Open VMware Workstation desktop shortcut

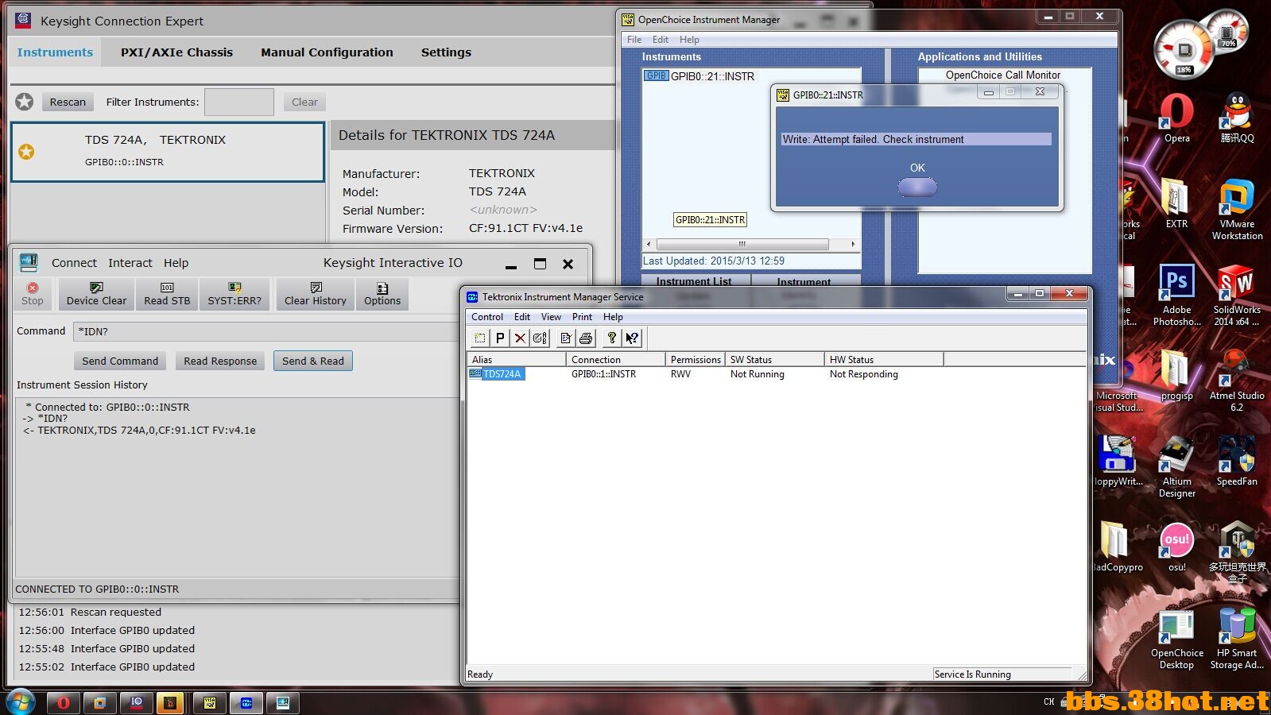(1237, 210)
